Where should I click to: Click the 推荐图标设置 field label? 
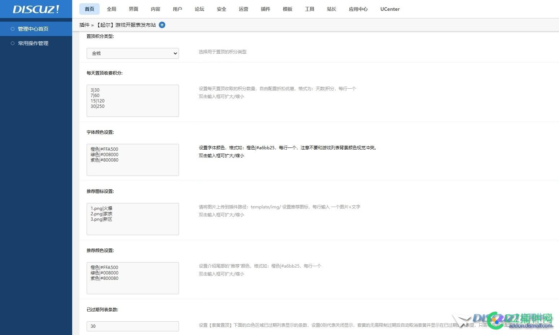pos(100,191)
